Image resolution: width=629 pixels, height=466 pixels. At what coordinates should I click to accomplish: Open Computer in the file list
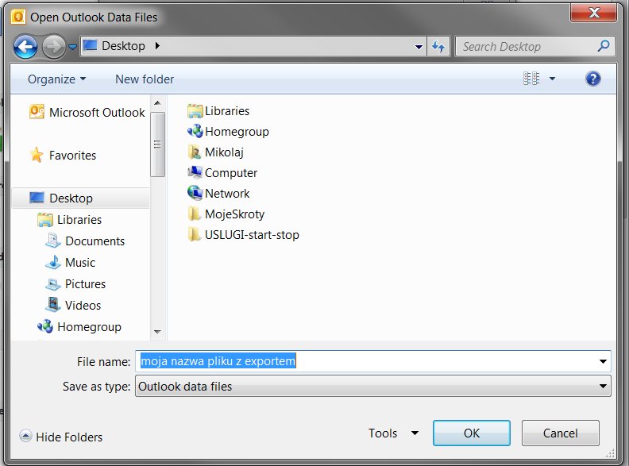pyautogui.click(x=230, y=173)
